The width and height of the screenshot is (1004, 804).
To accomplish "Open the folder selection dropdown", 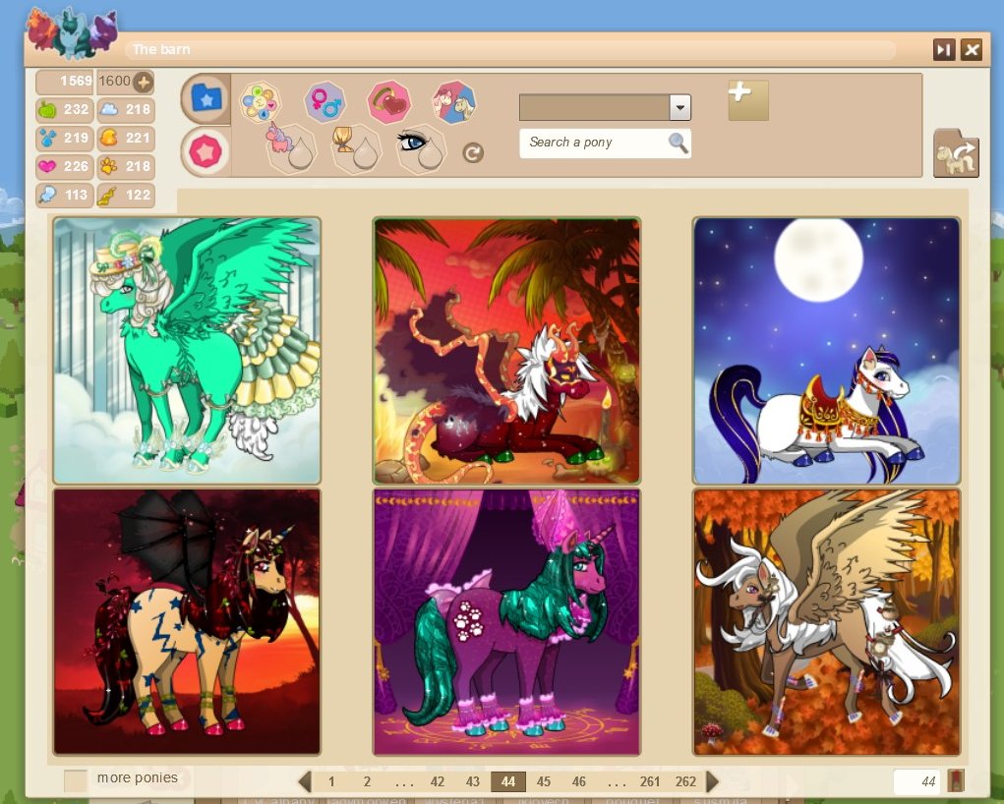I will (x=680, y=107).
